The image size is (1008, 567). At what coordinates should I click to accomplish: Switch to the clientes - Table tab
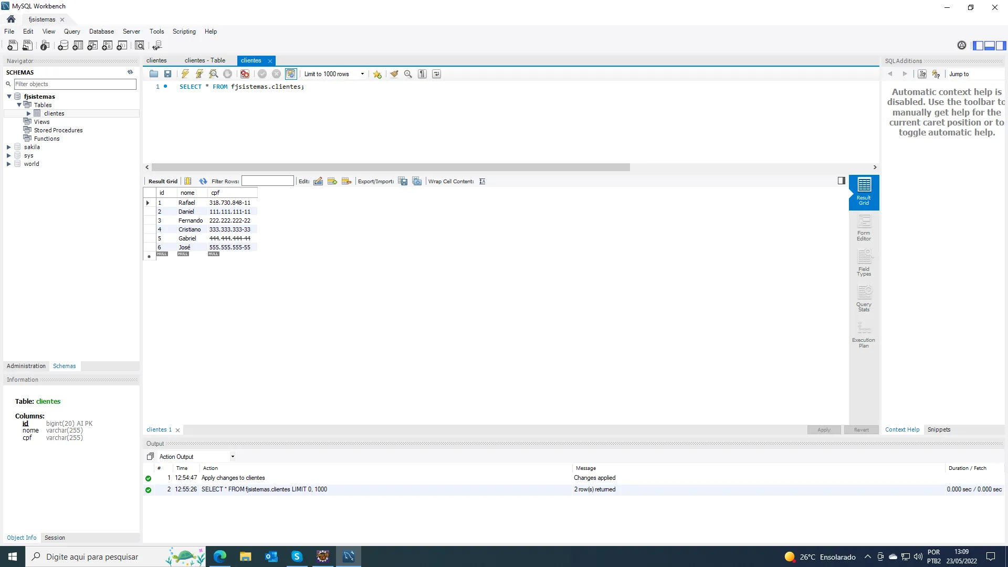click(205, 60)
